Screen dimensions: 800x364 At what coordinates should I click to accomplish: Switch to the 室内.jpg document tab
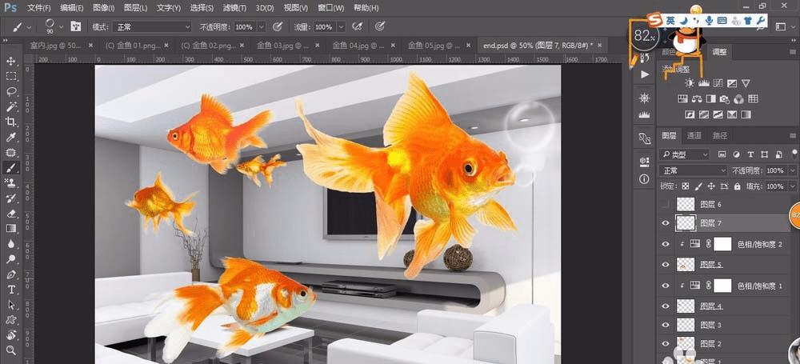click(55, 46)
